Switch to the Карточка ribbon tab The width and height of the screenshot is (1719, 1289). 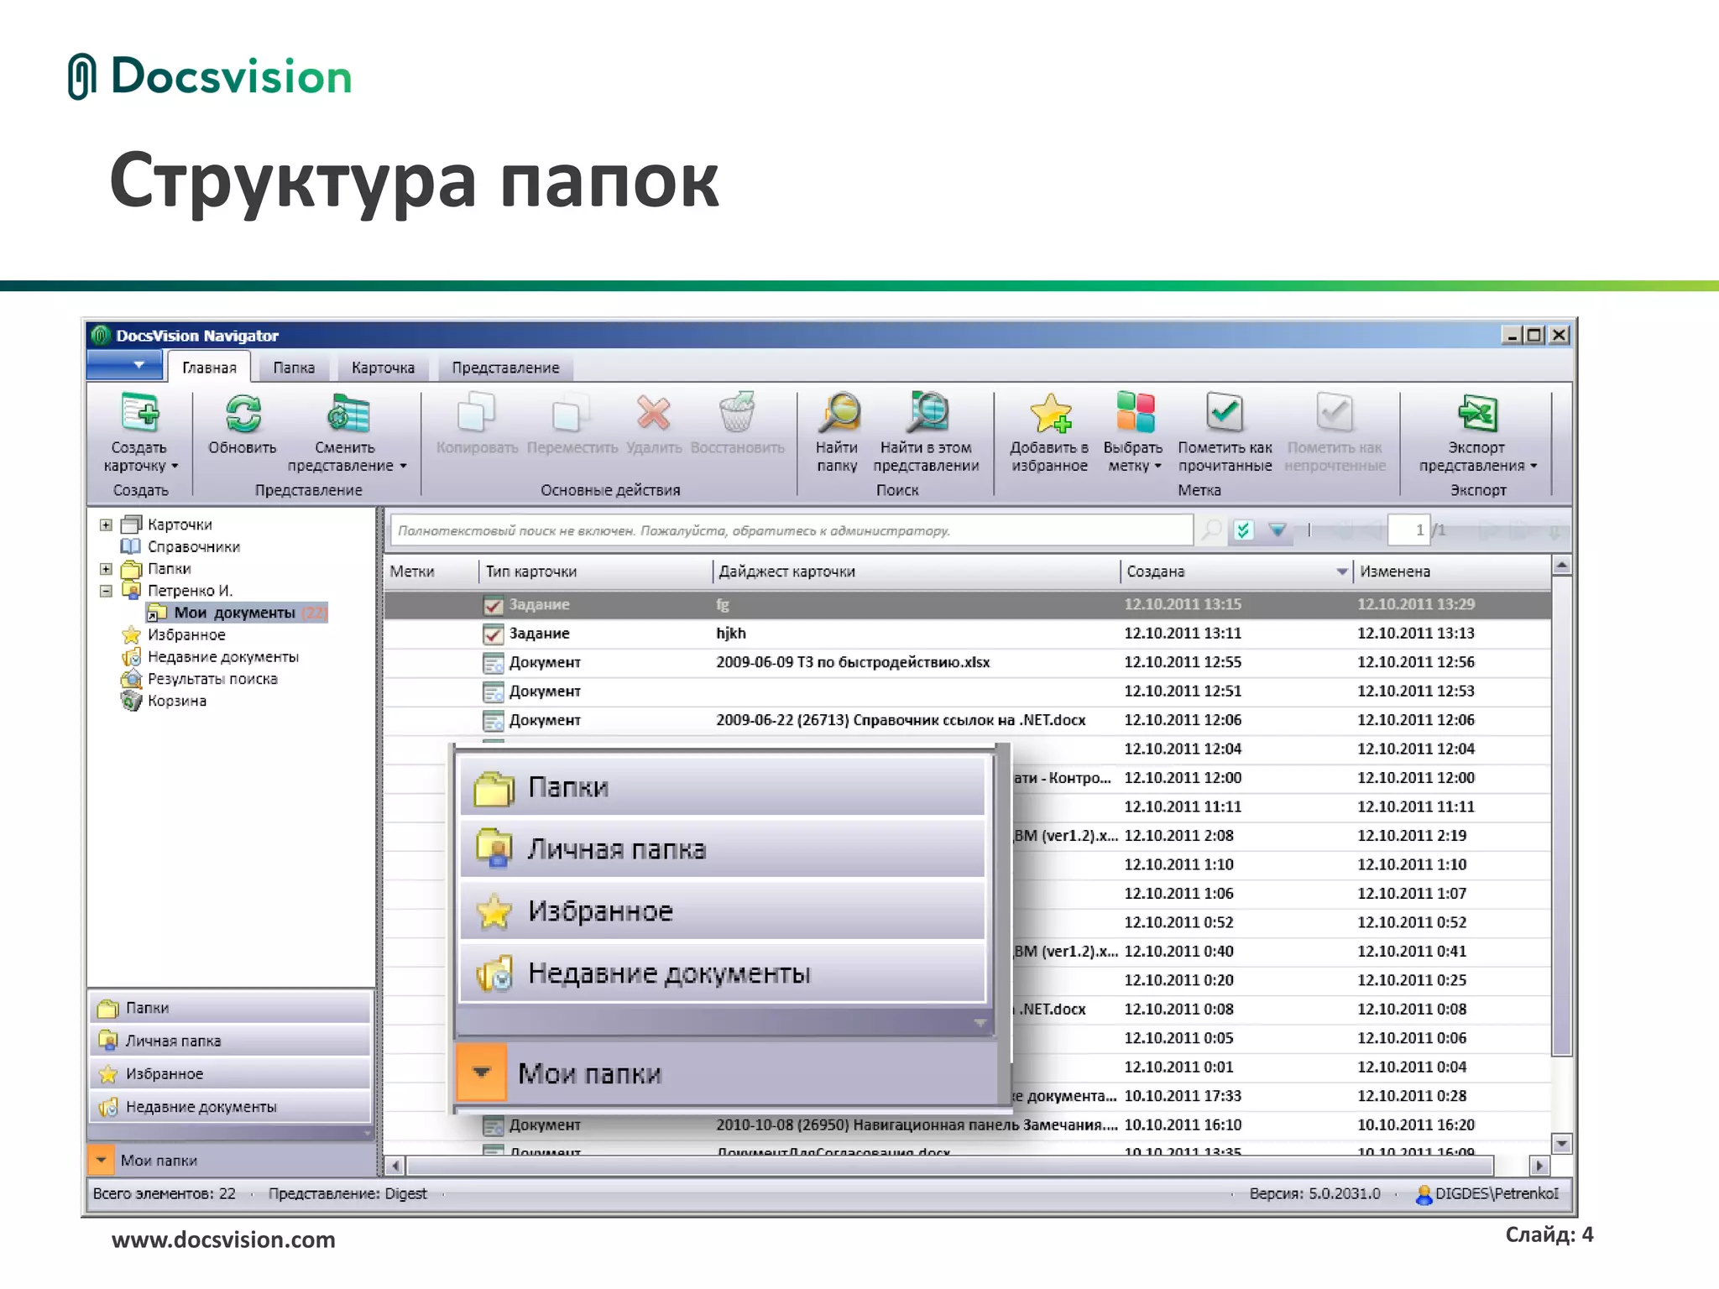(383, 368)
